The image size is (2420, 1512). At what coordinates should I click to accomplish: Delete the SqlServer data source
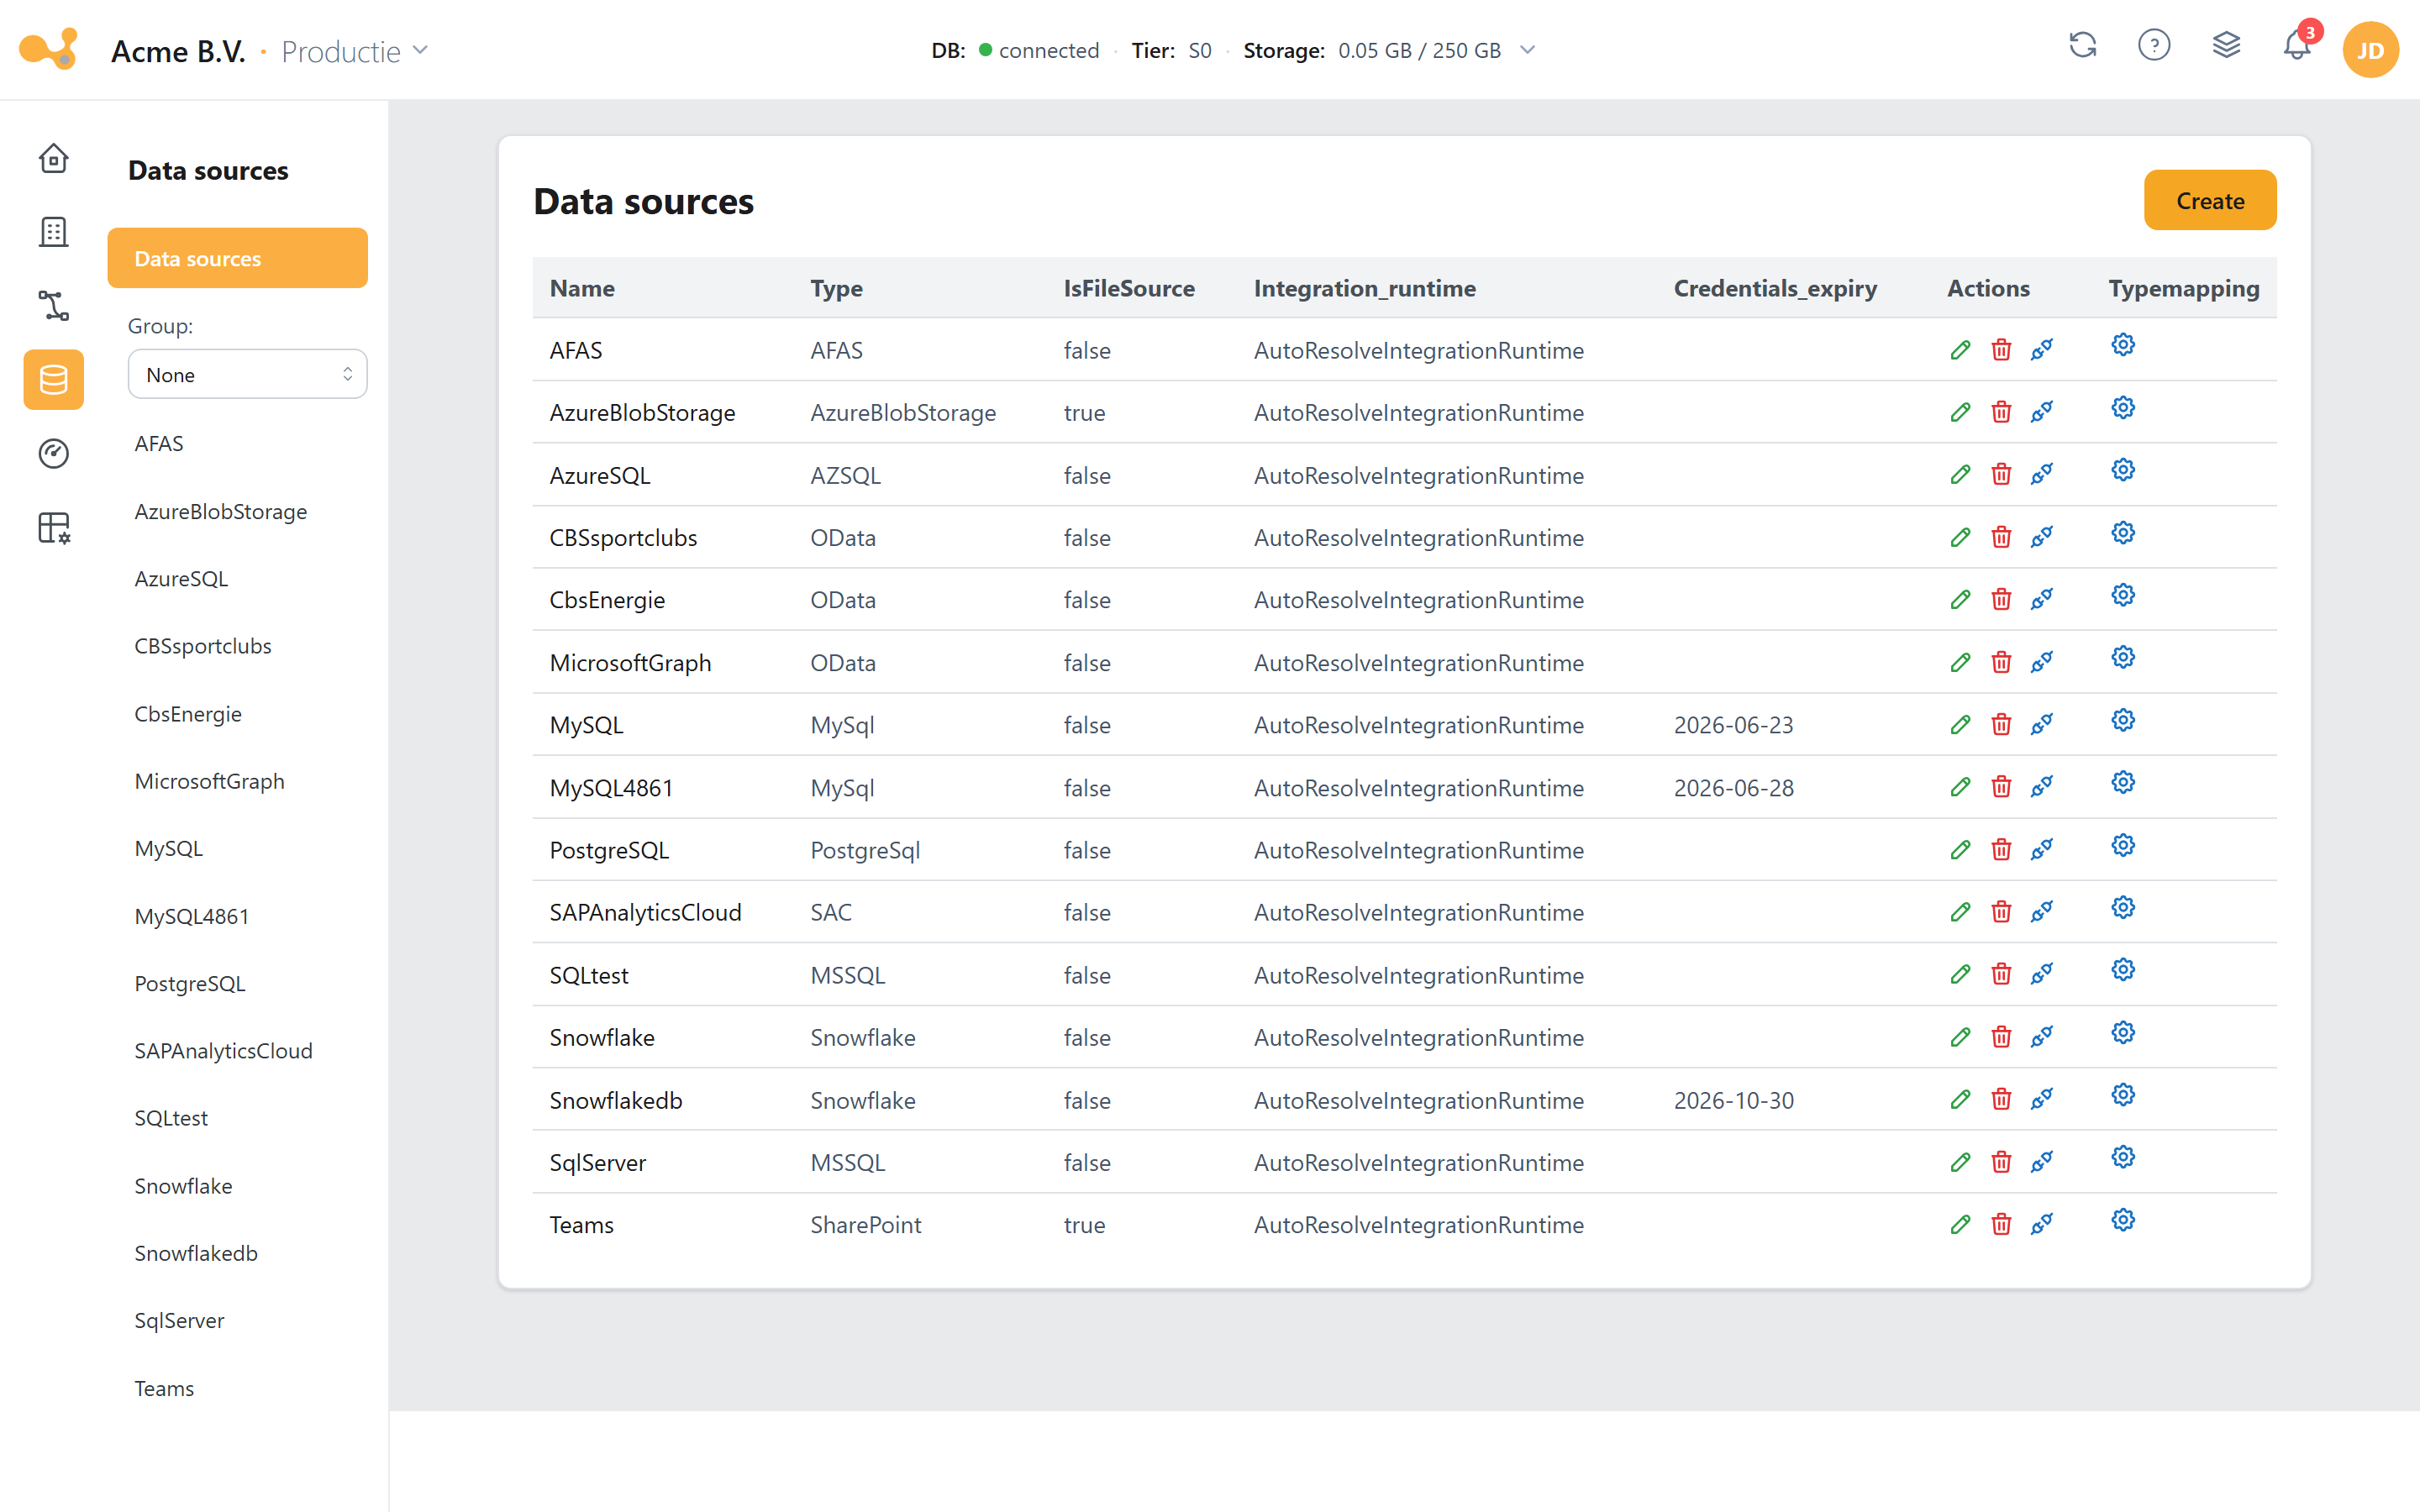2001,1162
